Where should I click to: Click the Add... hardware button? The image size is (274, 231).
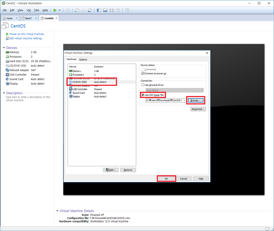111,170
